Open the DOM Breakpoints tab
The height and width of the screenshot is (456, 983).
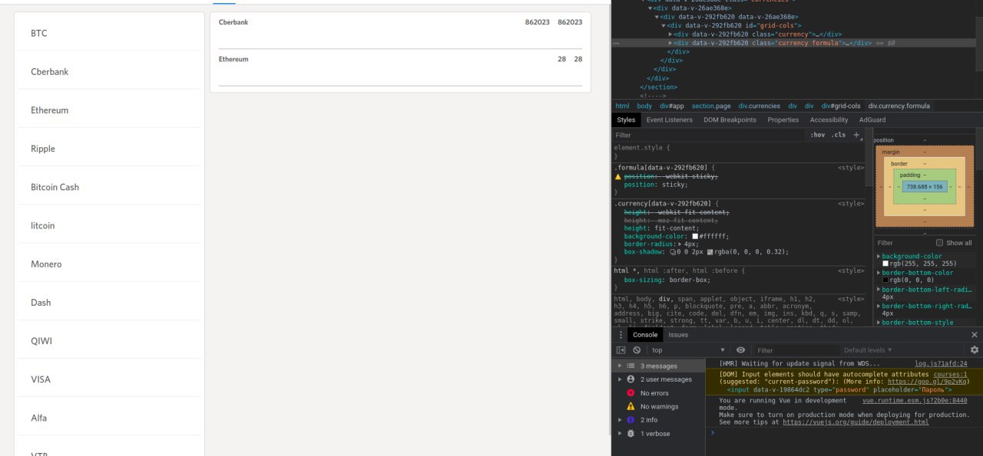(x=730, y=120)
